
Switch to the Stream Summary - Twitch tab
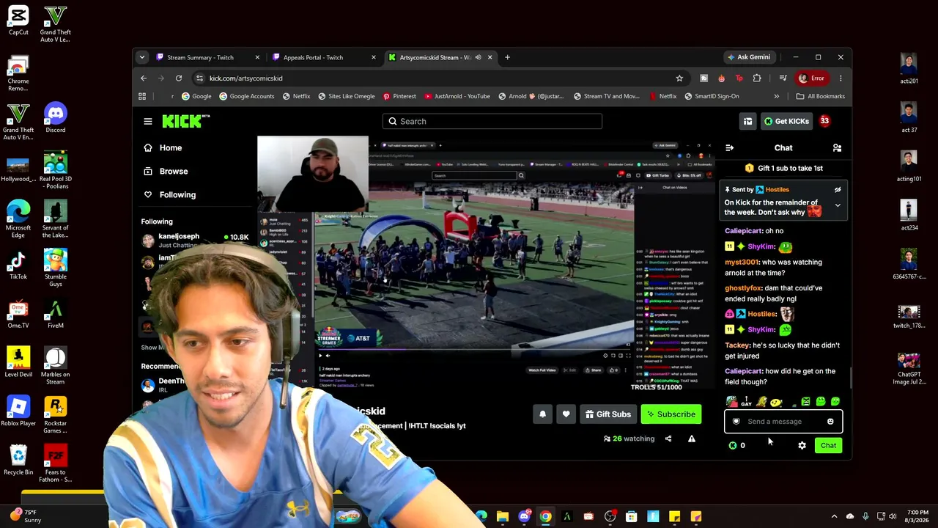200,57
